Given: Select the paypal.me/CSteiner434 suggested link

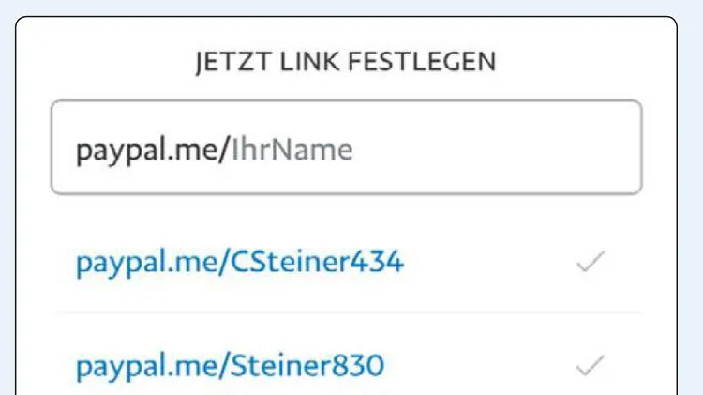Looking at the screenshot, I should (240, 262).
